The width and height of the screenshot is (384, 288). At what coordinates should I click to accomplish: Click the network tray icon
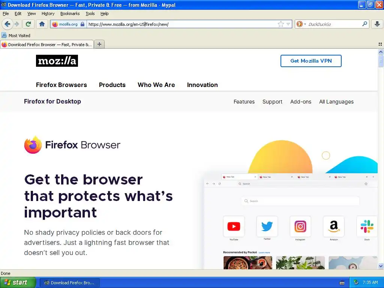[x=356, y=282]
